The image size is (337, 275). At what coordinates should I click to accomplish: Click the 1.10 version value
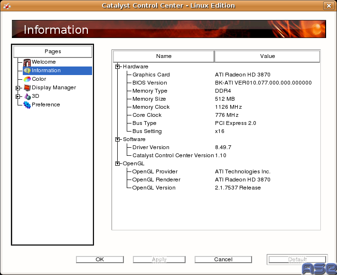click(x=221, y=155)
